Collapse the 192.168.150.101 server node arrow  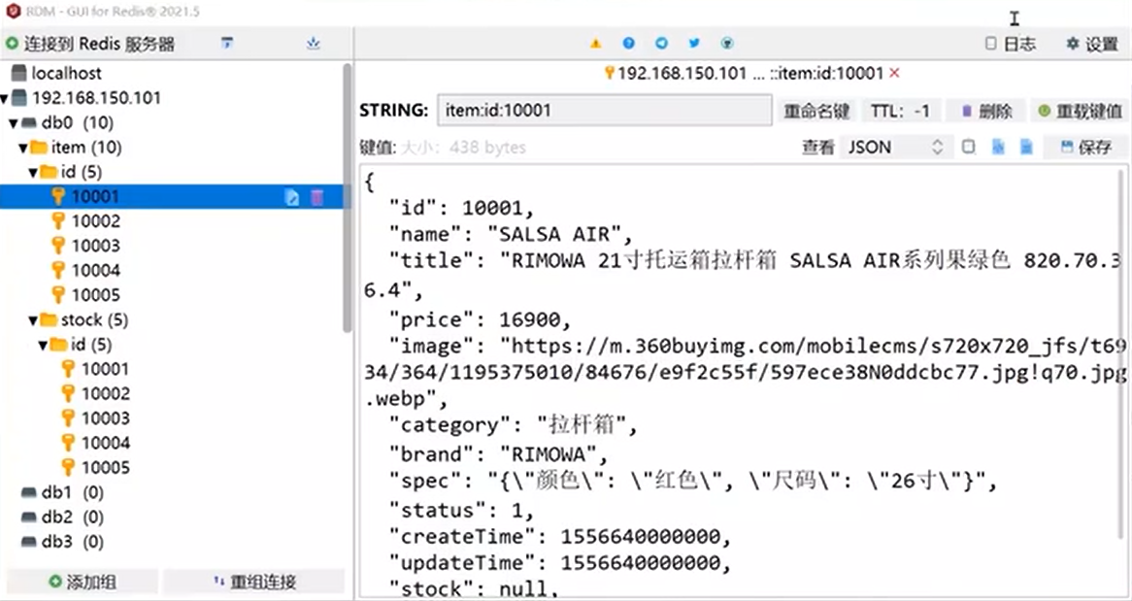click(5, 98)
